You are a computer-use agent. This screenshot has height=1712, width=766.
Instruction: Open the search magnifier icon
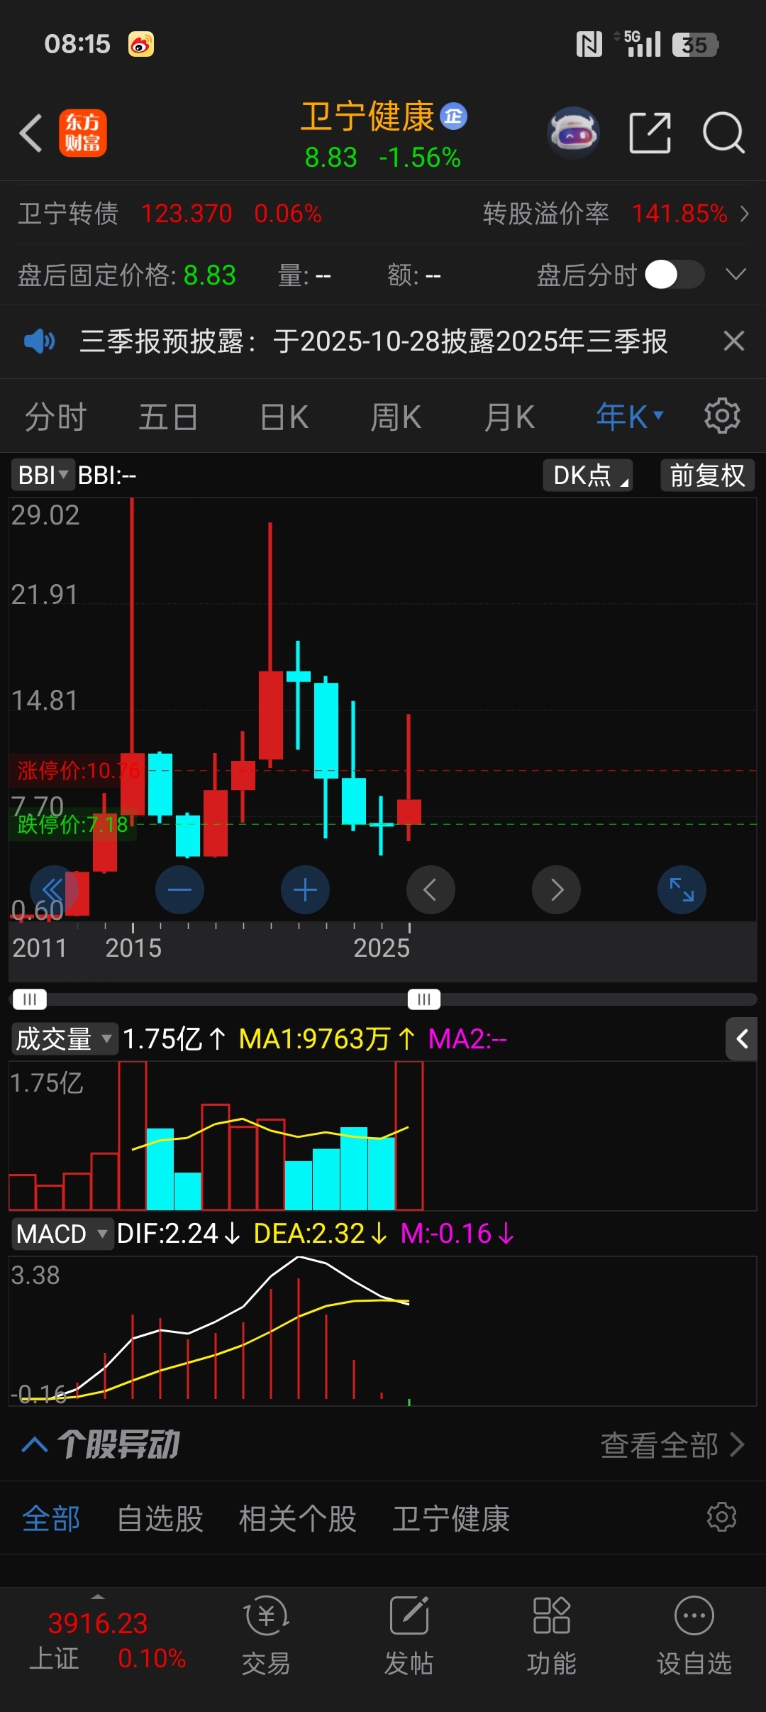pyautogui.click(x=723, y=133)
